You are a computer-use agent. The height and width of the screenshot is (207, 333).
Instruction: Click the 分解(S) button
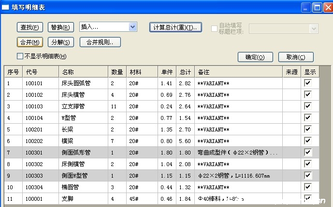click(x=61, y=42)
